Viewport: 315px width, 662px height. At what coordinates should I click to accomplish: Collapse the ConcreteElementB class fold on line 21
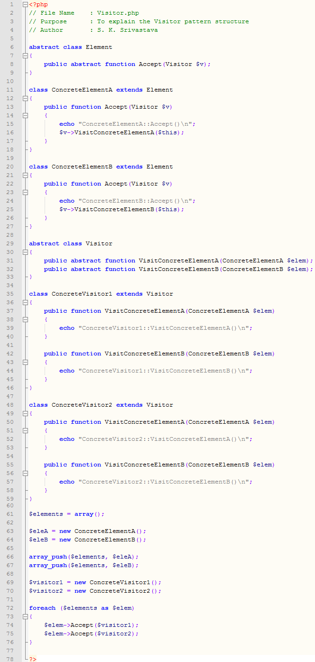click(x=26, y=175)
